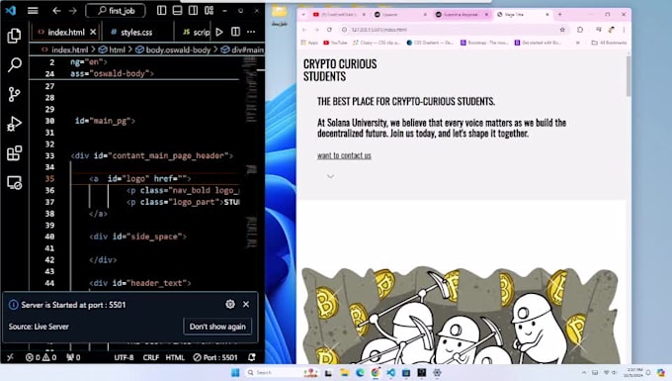672x381 pixels.
Task: Split the editor to the right
Action: click(x=235, y=33)
